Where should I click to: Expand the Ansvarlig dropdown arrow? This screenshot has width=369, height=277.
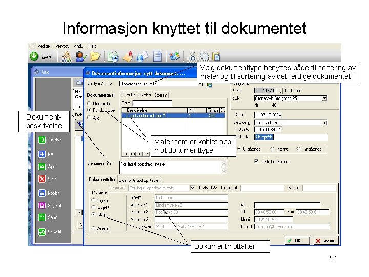pos(324,123)
